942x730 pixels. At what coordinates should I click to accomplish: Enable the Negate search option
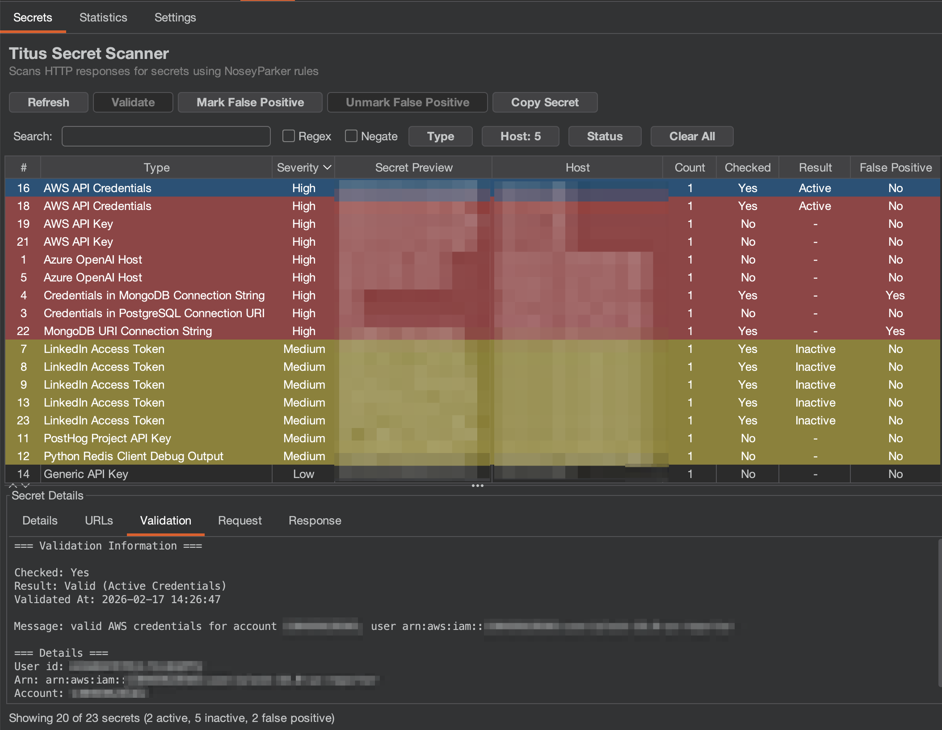click(351, 136)
